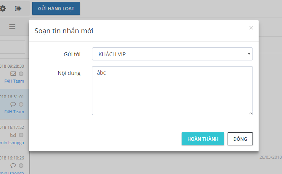Click chat bubble icon on 16:10:26 message

(13, 165)
